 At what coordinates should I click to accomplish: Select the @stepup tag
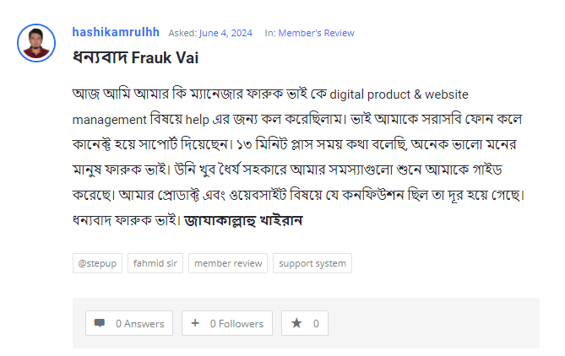[x=97, y=263]
